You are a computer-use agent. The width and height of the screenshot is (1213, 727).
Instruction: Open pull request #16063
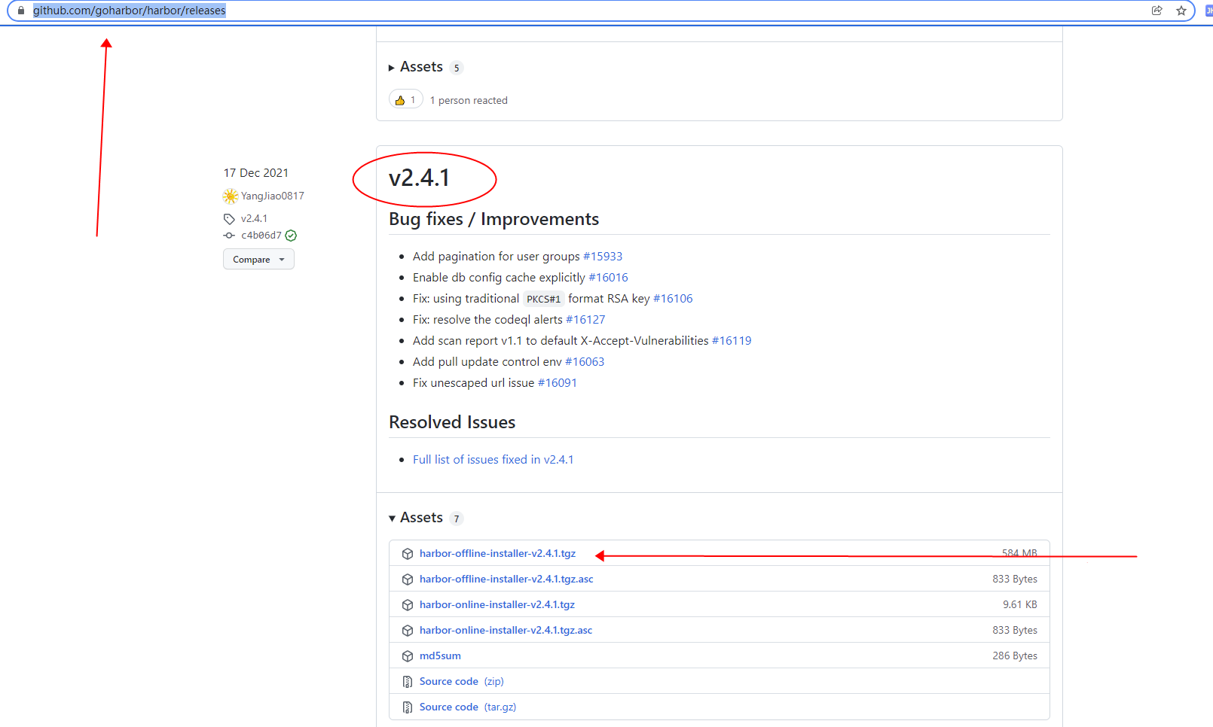[585, 362]
